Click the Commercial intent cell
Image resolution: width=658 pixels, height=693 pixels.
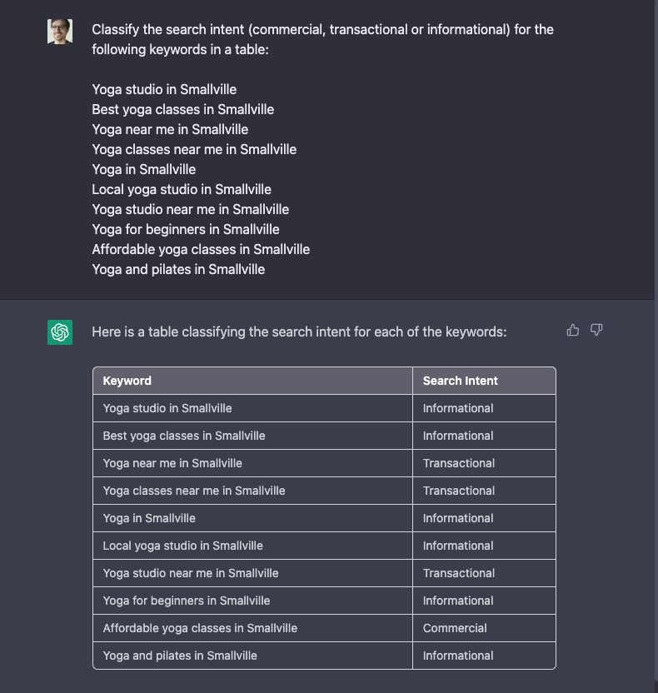click(x=455, y=628)
